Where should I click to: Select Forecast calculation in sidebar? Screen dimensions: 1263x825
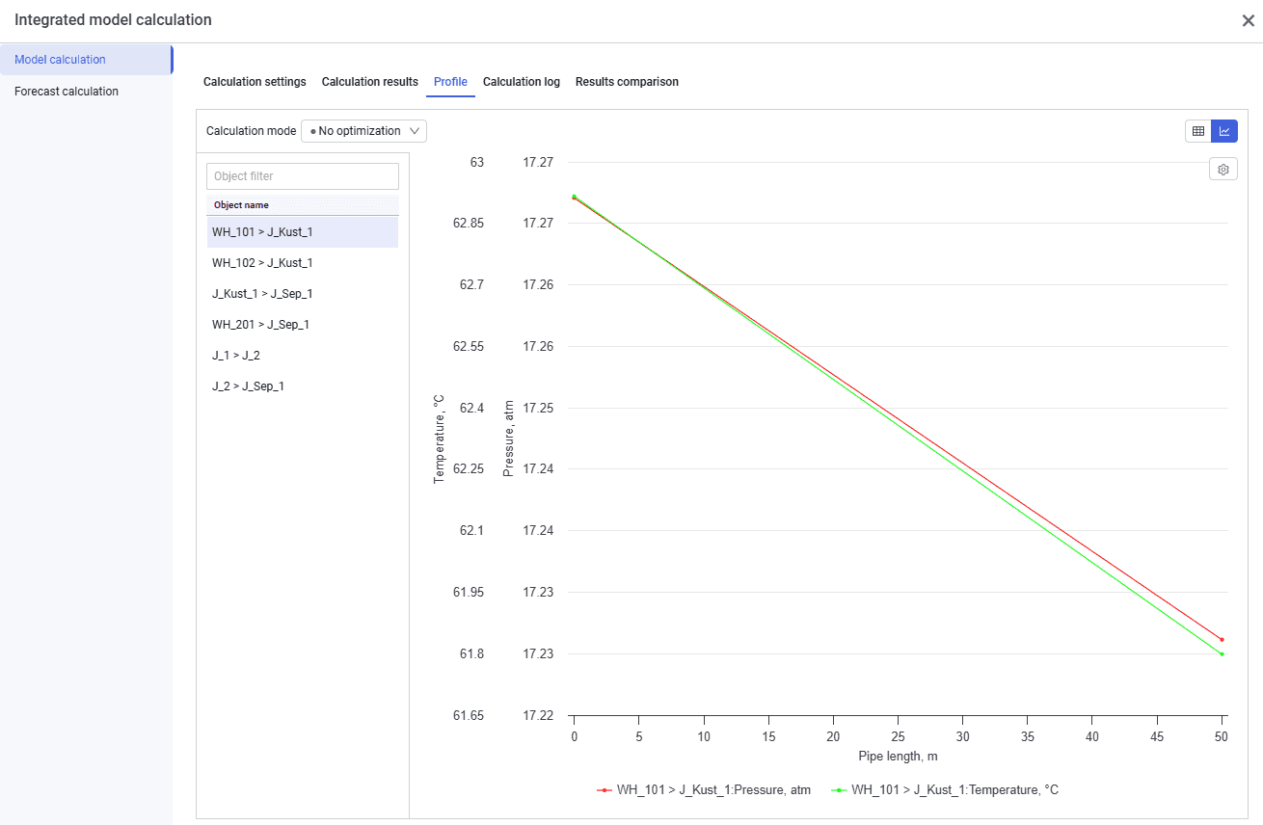tap(86, 92)
